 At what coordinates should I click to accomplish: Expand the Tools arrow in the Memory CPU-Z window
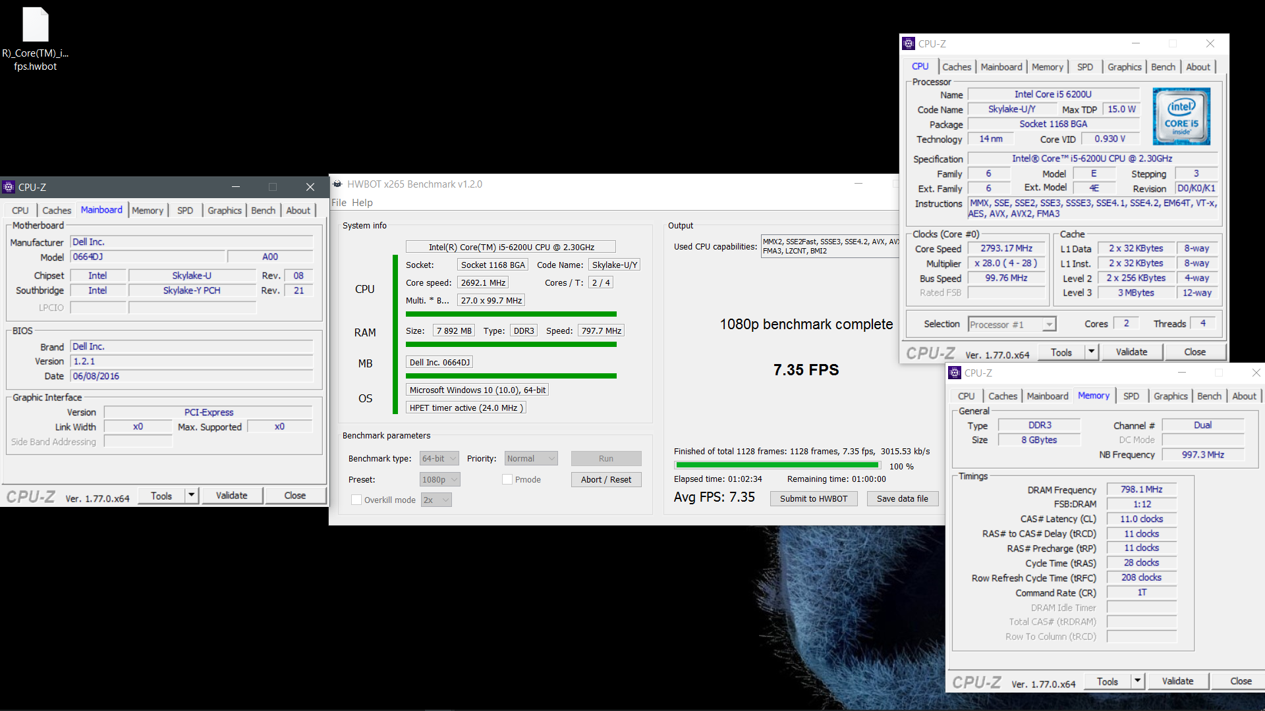(1137, 681)
